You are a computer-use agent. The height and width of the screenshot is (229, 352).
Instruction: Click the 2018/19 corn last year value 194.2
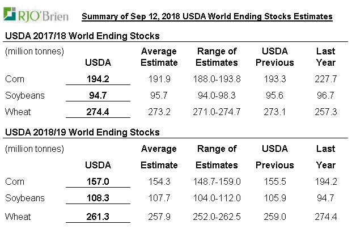[x=325, y=182]
